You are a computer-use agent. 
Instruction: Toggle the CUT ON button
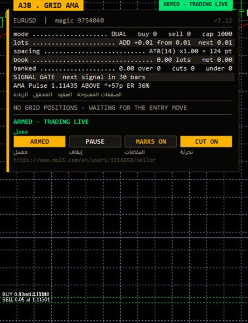click(x=206, y=142)
